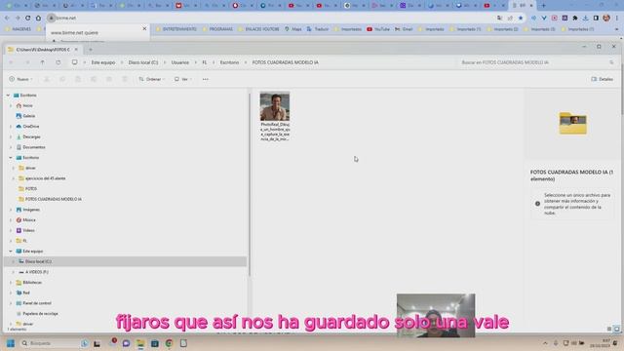The width and height of the screenshot is (624, 351).
Task: Open the ENLACES YOUTUBE bookmarks folder
Action: click(258, 29)
